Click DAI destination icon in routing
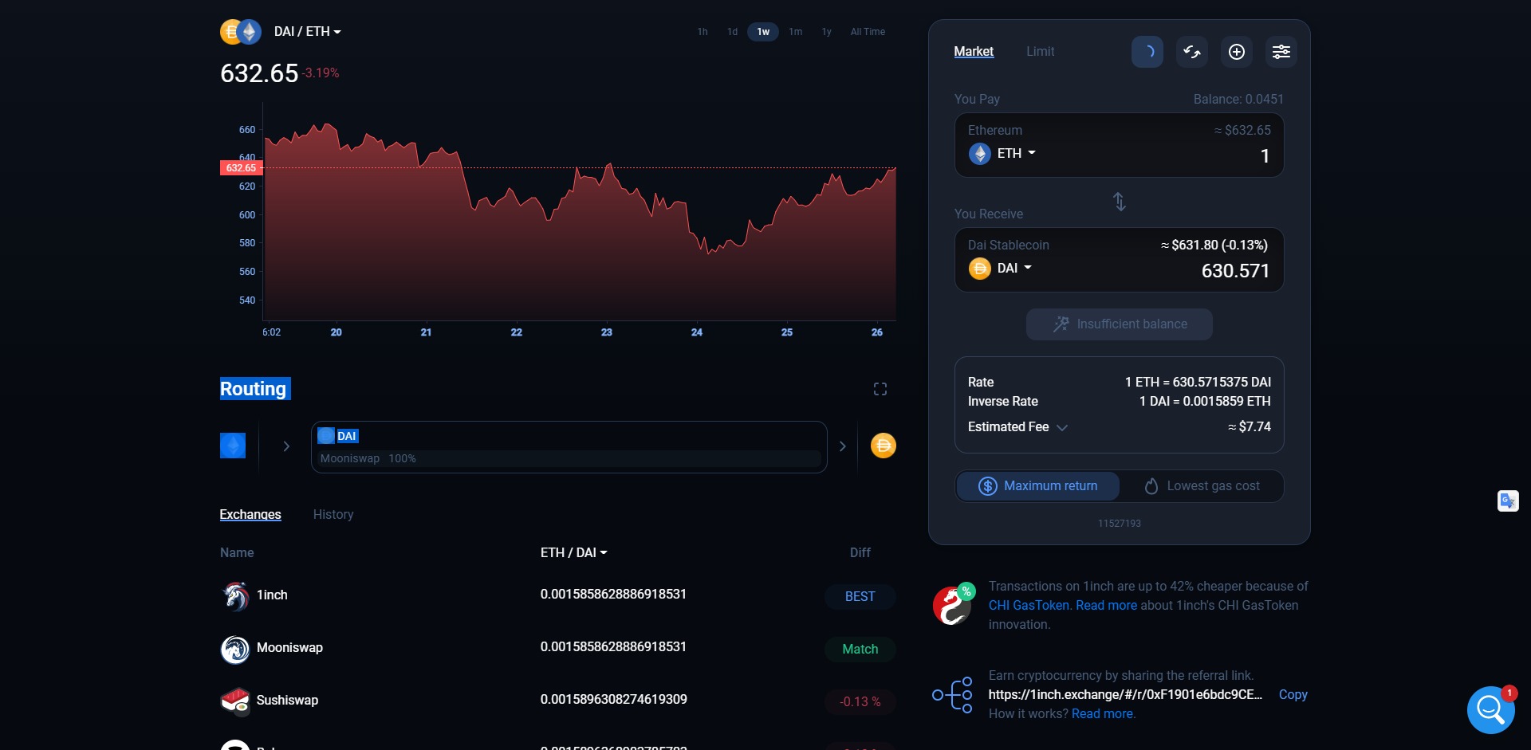The width and height of the screenshot is (1531, 750). pos(883,446)
